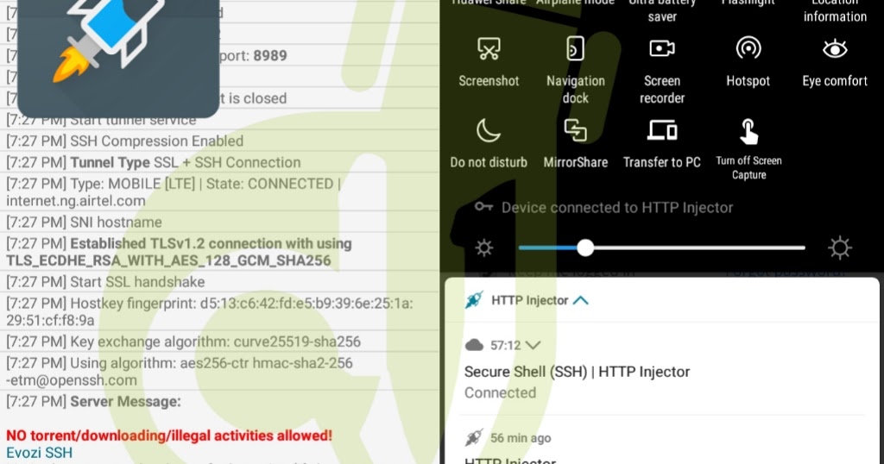The height and width of the screenshot is (464, 884).
Task: Select the 'internet.ng.airtel.com' log text
Action: pyautogui.click(x=76, y=201)
